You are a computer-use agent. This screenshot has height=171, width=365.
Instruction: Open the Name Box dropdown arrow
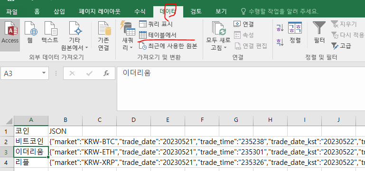coord(44,73)
